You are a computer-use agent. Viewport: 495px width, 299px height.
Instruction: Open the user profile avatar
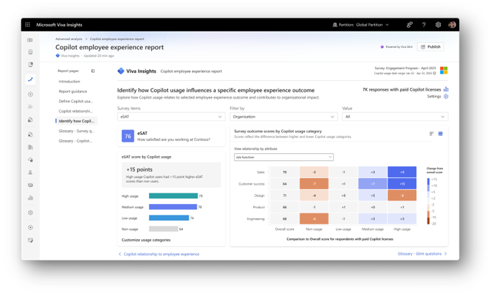452,25
